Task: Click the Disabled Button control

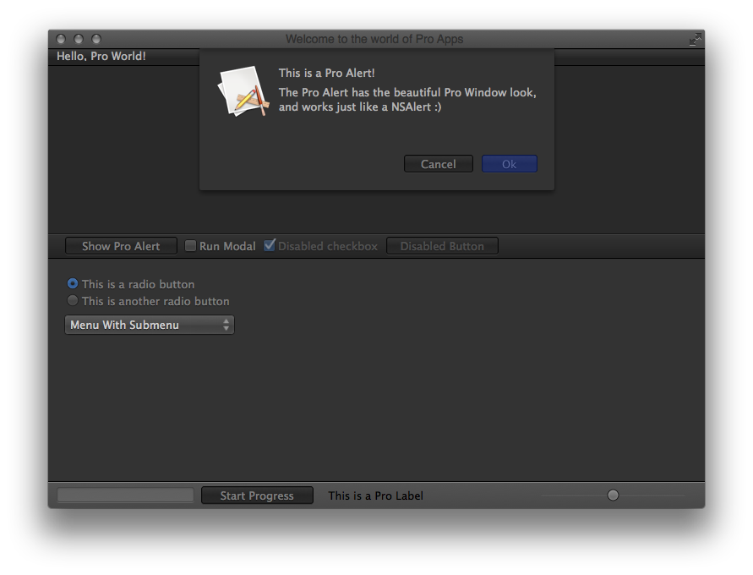Action: click(442, 246)
